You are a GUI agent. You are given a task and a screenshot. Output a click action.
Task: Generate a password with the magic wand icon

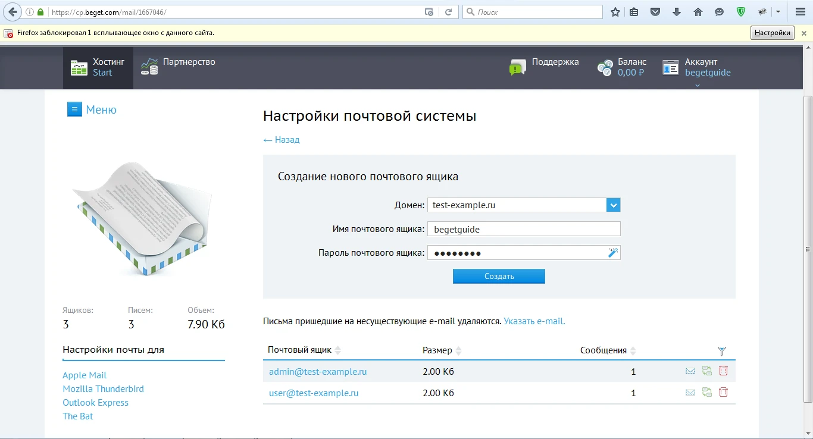pos(612,252)
